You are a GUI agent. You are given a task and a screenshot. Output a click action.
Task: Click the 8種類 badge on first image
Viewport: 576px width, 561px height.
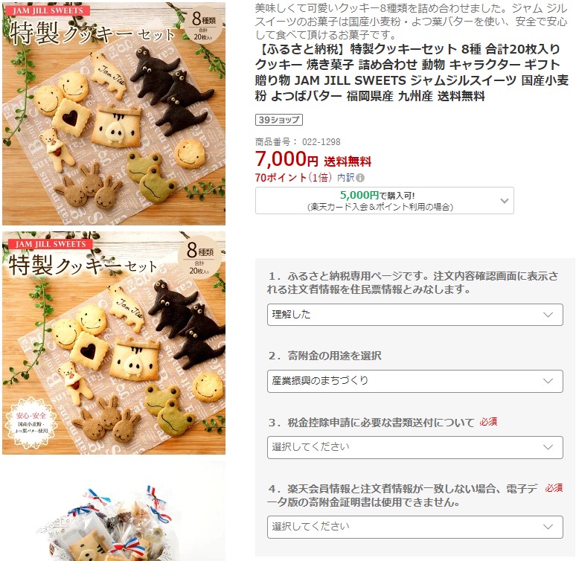point(203,27)
